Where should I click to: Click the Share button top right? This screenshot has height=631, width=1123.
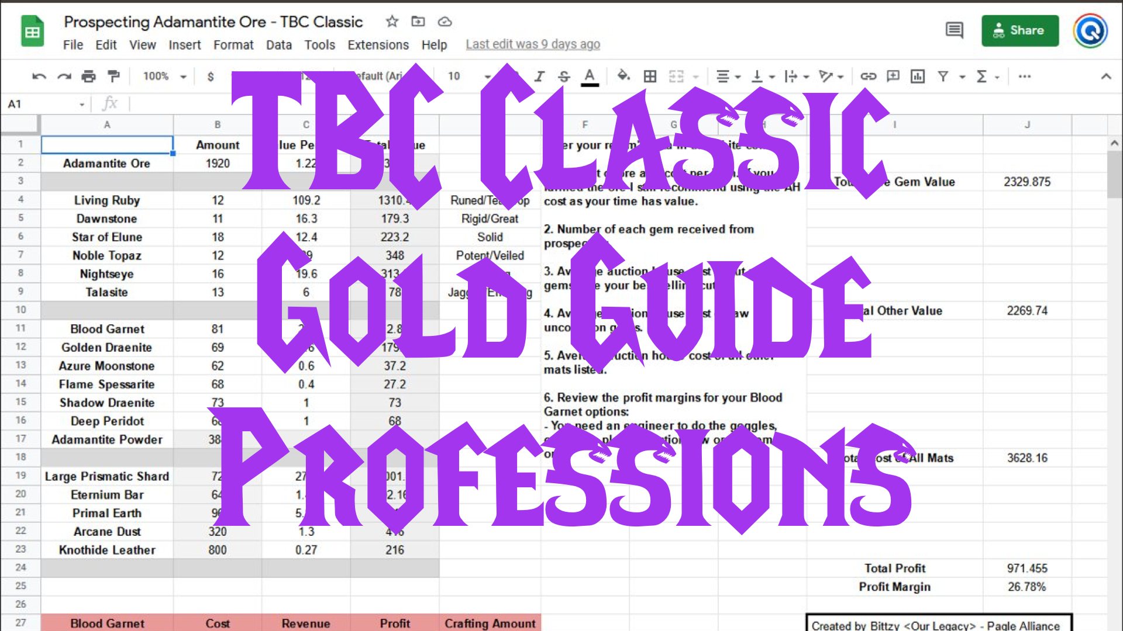pos(1019,30)
